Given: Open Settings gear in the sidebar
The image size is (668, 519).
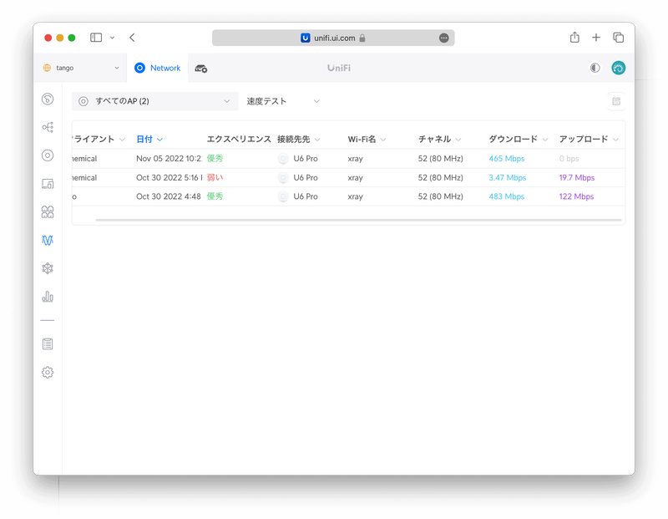Looking at the screenshot, I should pyautogui.click(x=48, y=372).
